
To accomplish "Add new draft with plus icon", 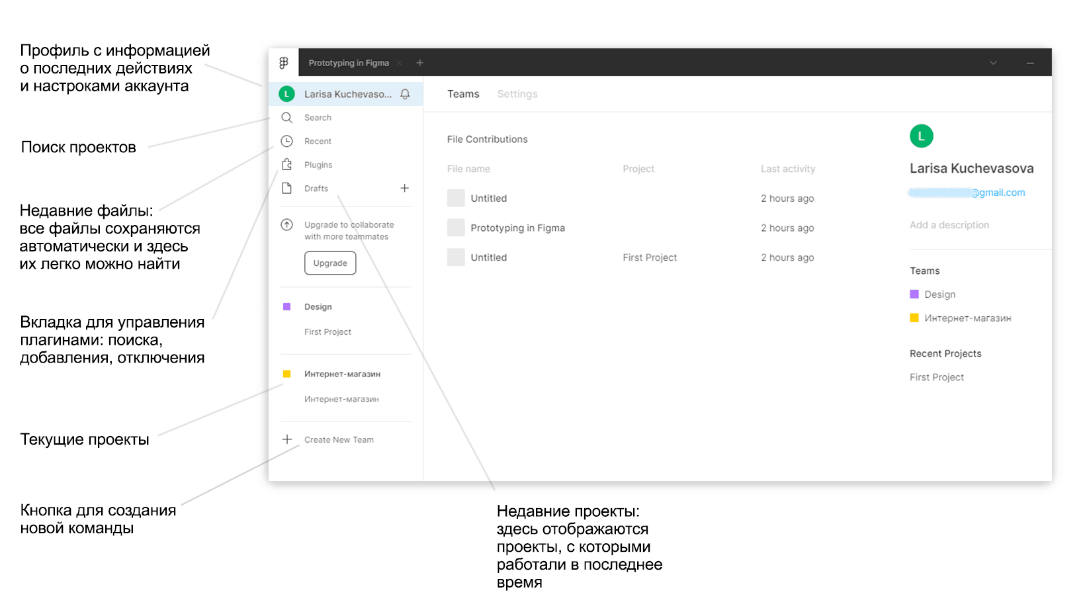I will click(x=404, y=189).
